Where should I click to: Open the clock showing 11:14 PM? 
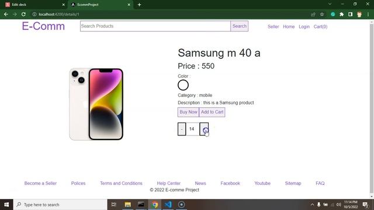(x=351, y=205)
